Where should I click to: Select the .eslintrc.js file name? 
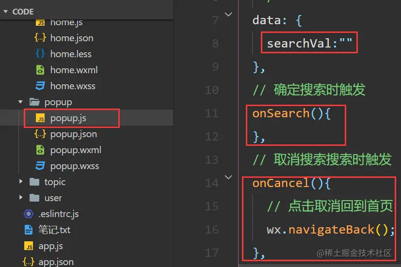tap(58, 214)
